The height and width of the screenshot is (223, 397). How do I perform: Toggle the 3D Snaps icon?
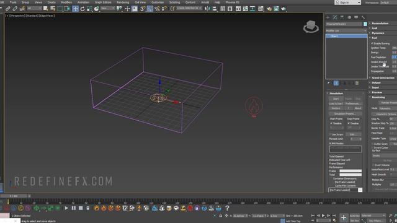[x=143, y=9]
